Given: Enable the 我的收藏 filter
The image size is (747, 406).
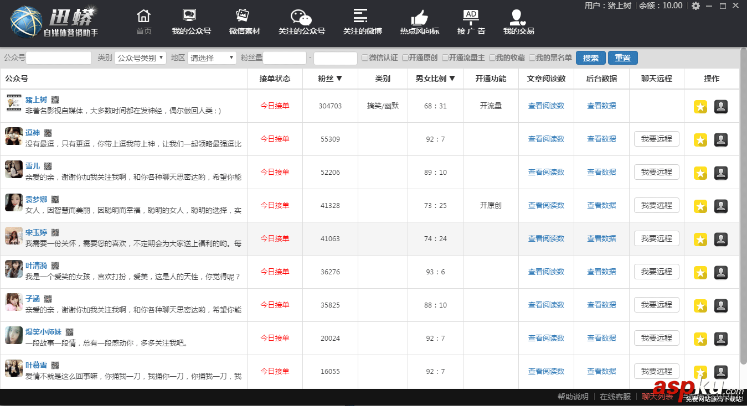Looking at the screenshot, I should click(x=493, y=57).
